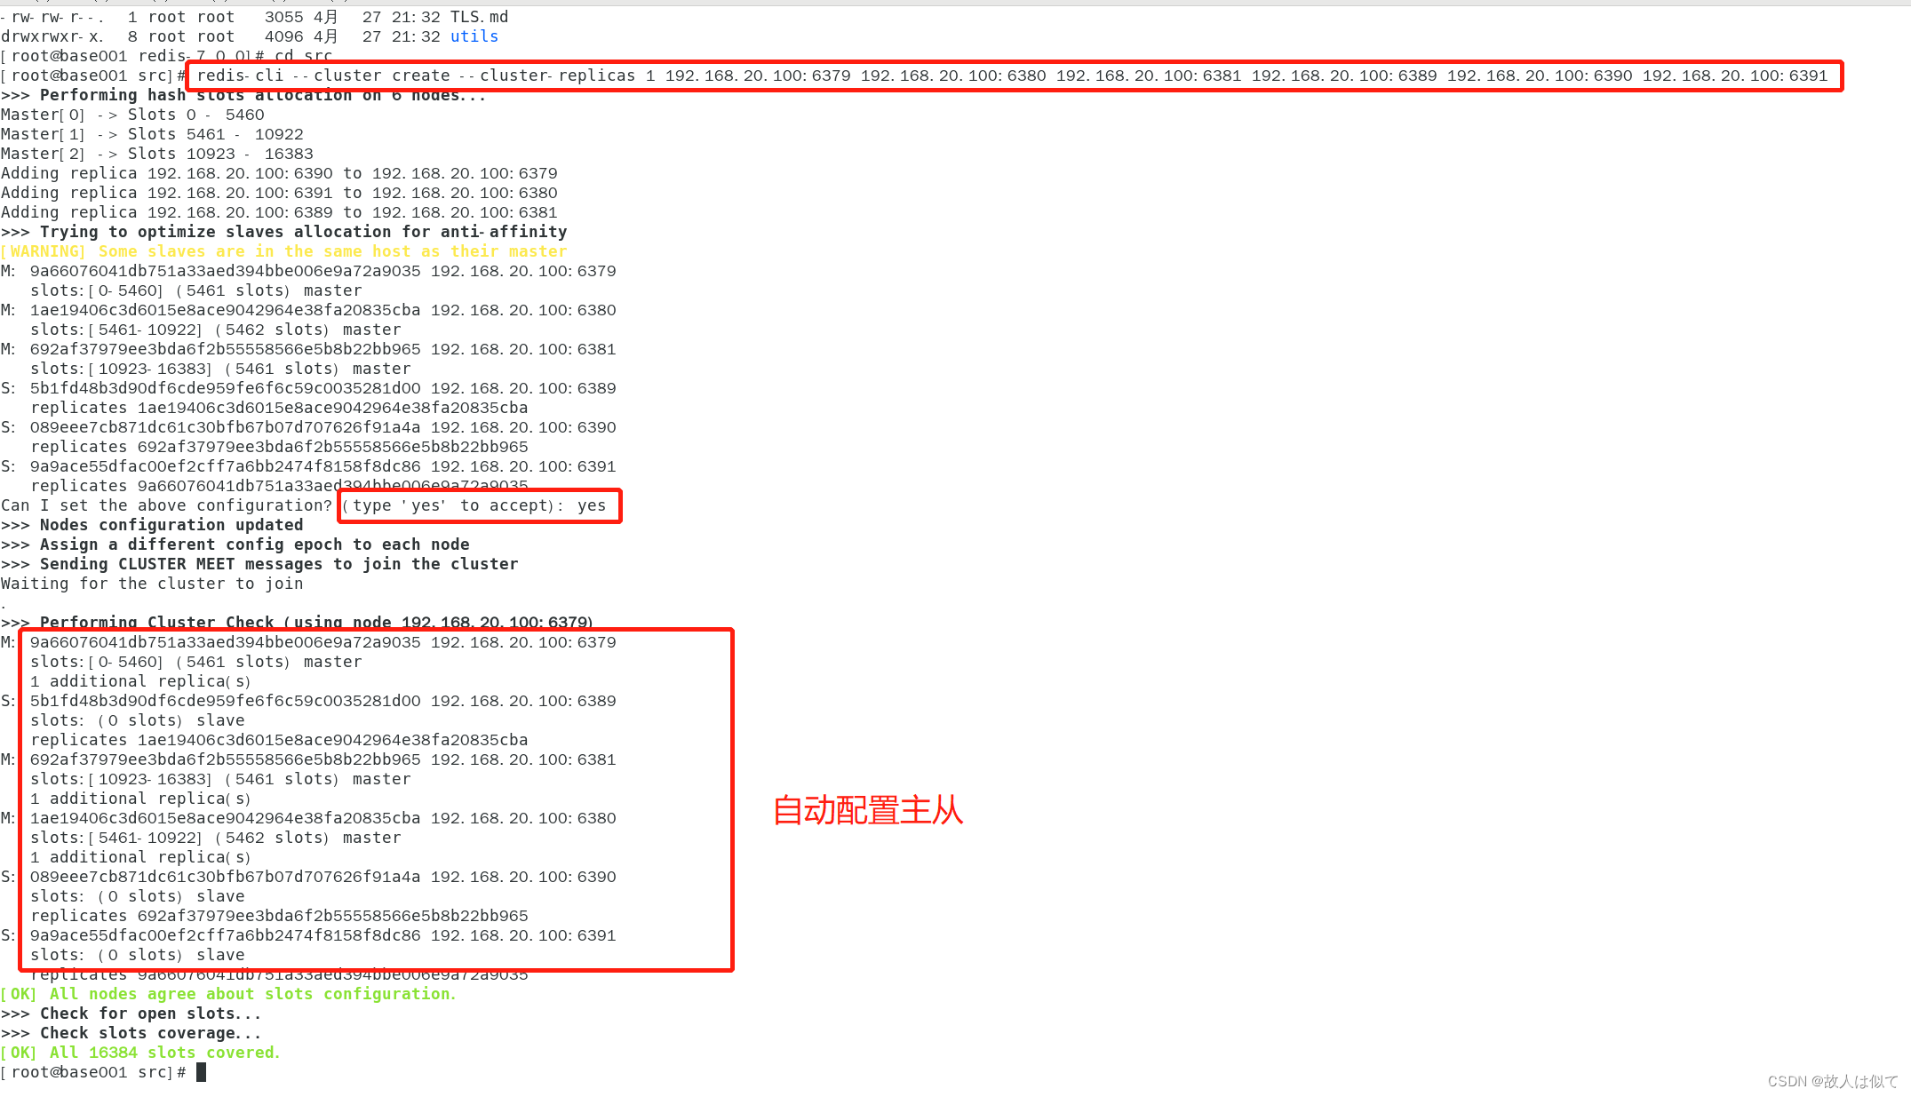Click 'Adding replica 192.168.20.100:6390 to 192.168.20.100:6379' line
The height and width of the screenshot is (1097, 1911).
click(279, 173)
